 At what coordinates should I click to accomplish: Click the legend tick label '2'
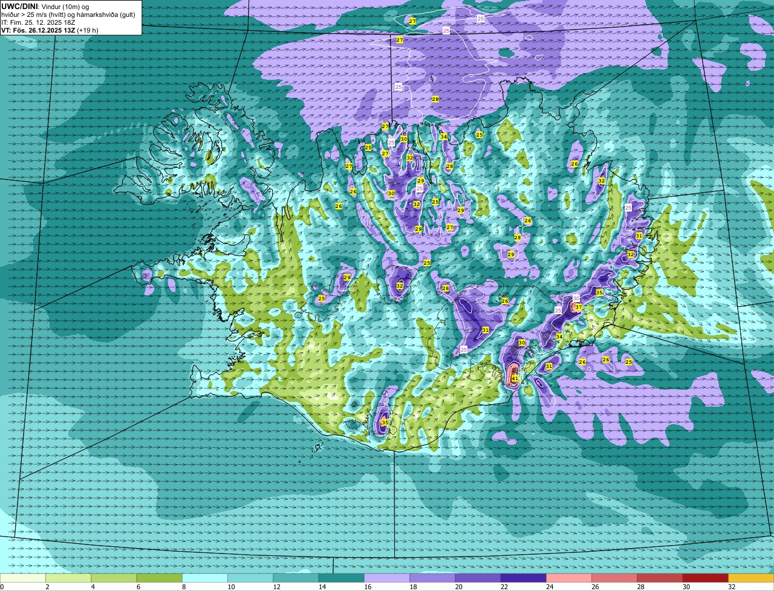[47, 587]
